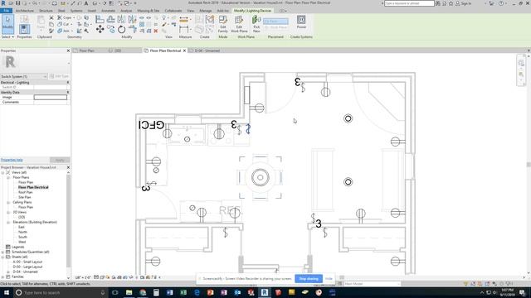Screen dimensions: 531x298
Task: Collapse the 3D Views tree node
Action: pos(8,212)
